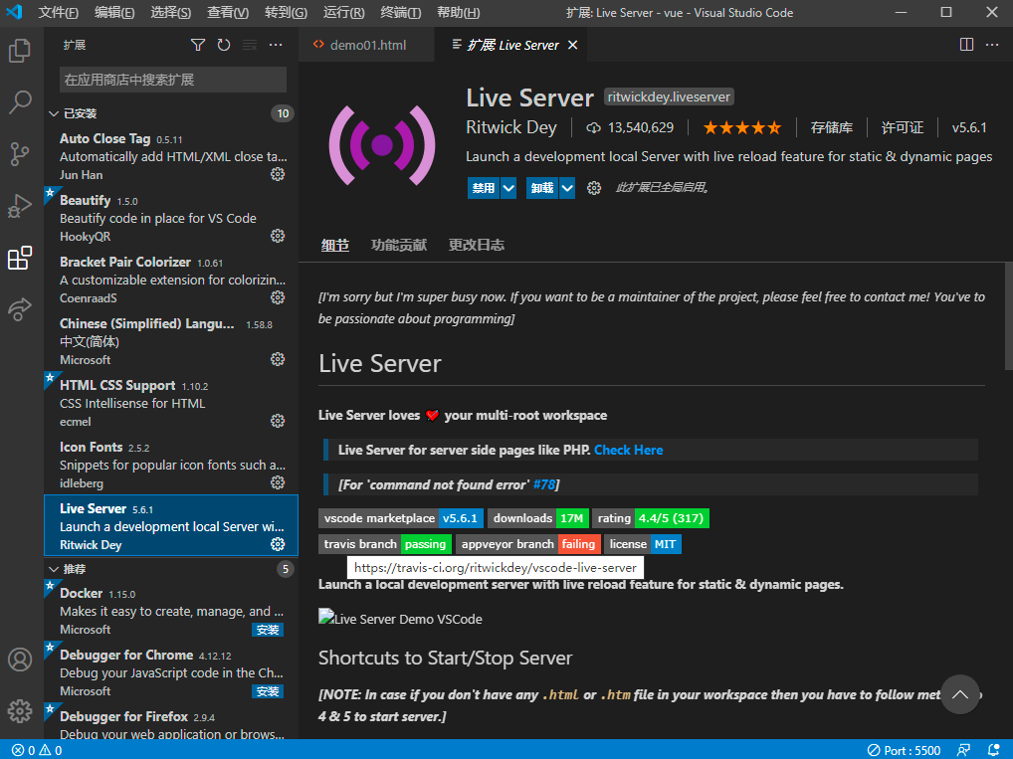Manage Beautify extension gear

click(278, 236)
